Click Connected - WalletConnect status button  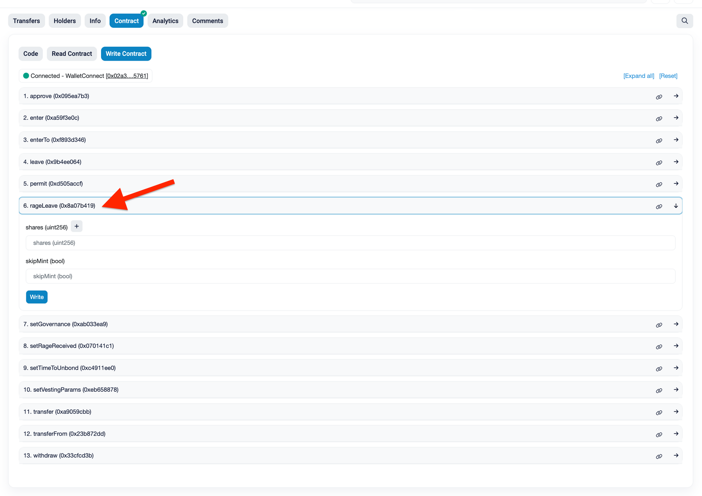point(85,76)
